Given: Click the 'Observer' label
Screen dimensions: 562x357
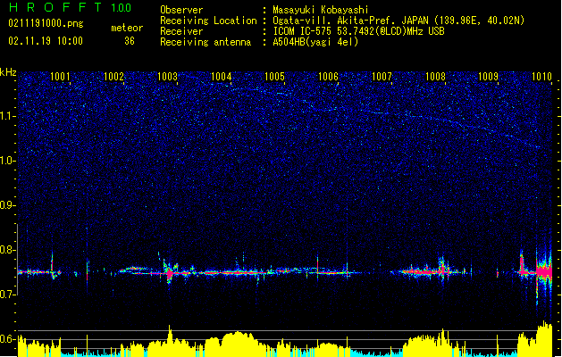Looking at the screenshot, I should coord(181,10).
